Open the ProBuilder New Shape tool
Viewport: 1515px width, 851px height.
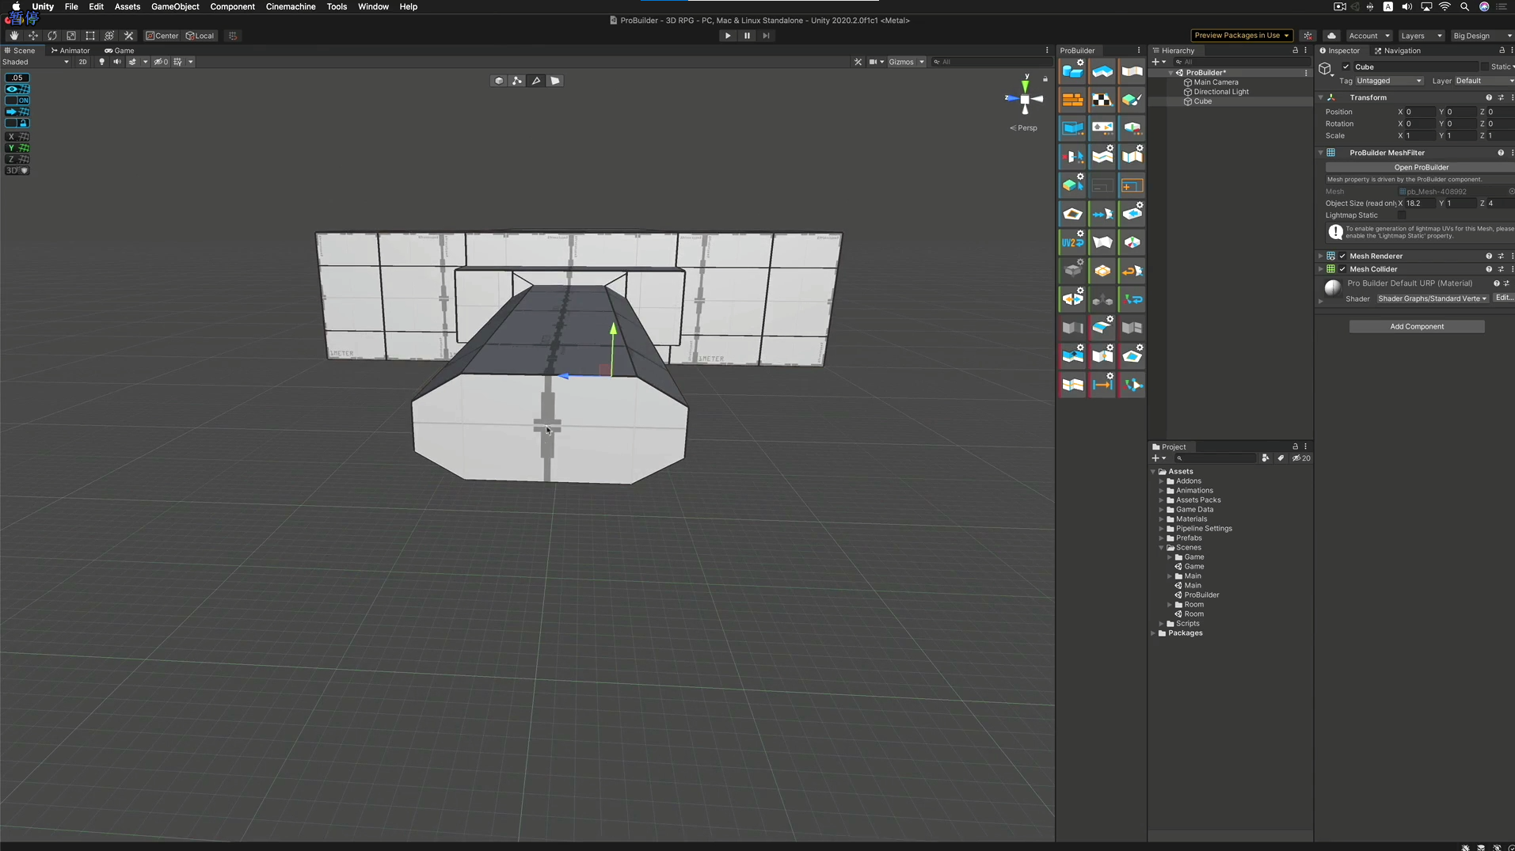coord(1073,71)
